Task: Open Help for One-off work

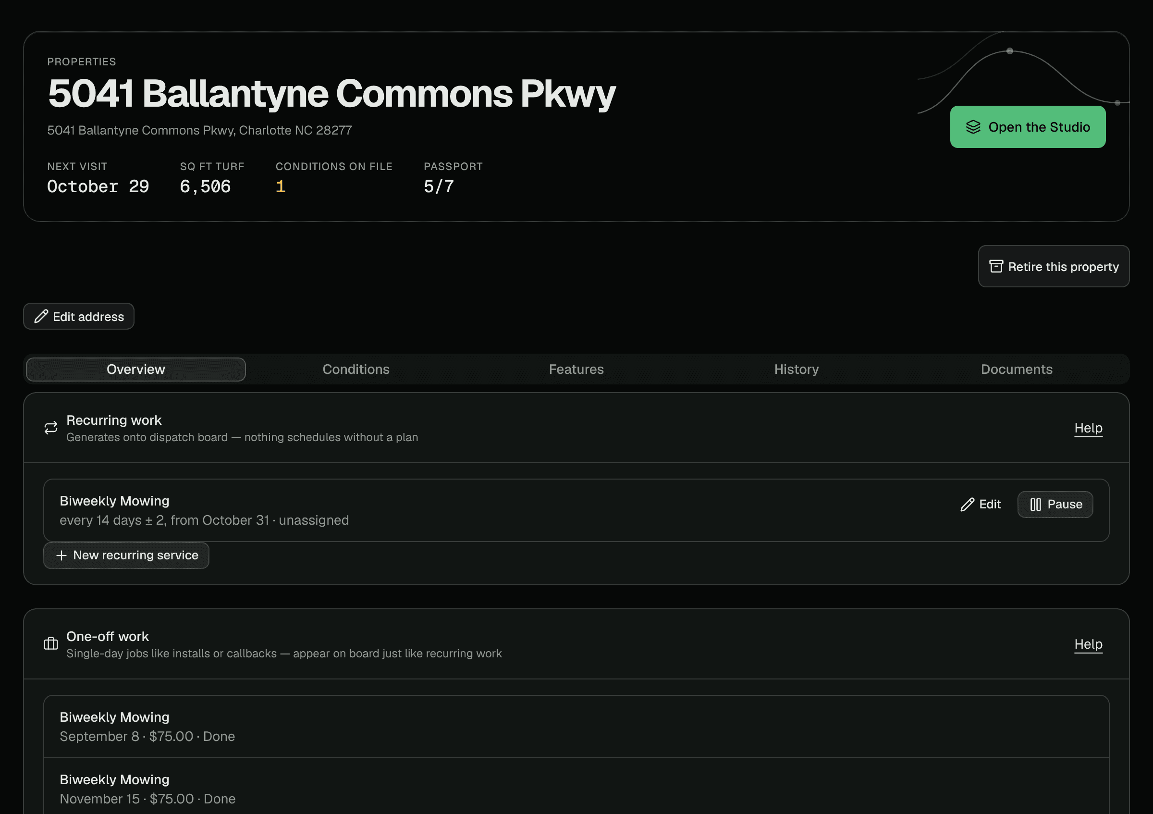Action: [1088, 644]
